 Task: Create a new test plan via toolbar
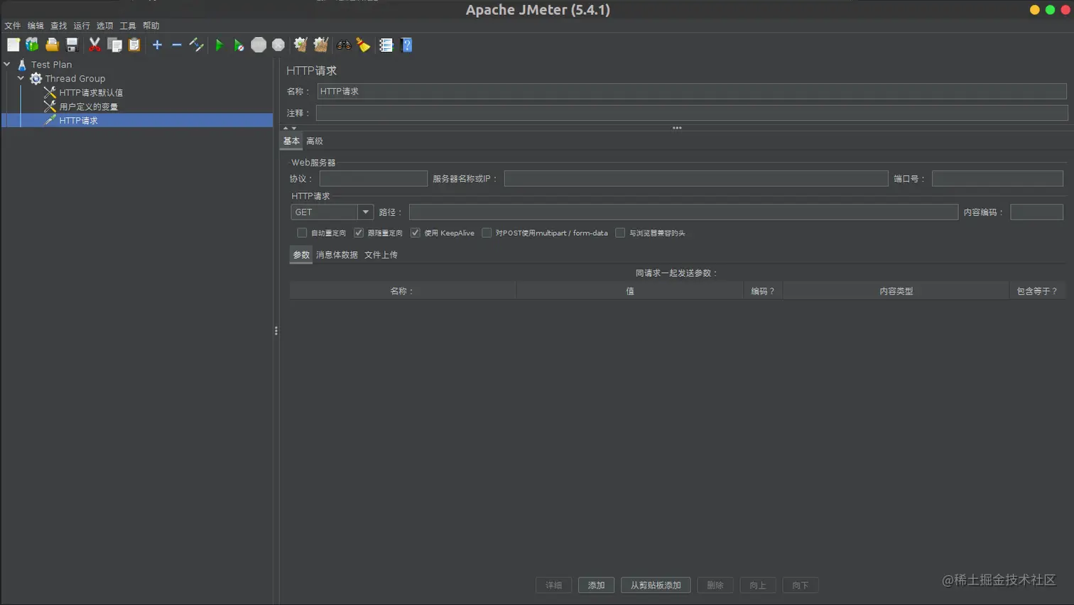point(13,45)
